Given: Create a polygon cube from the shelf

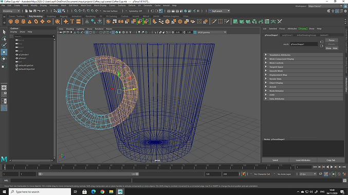Looking at the screenshot, I should (17, 22).
